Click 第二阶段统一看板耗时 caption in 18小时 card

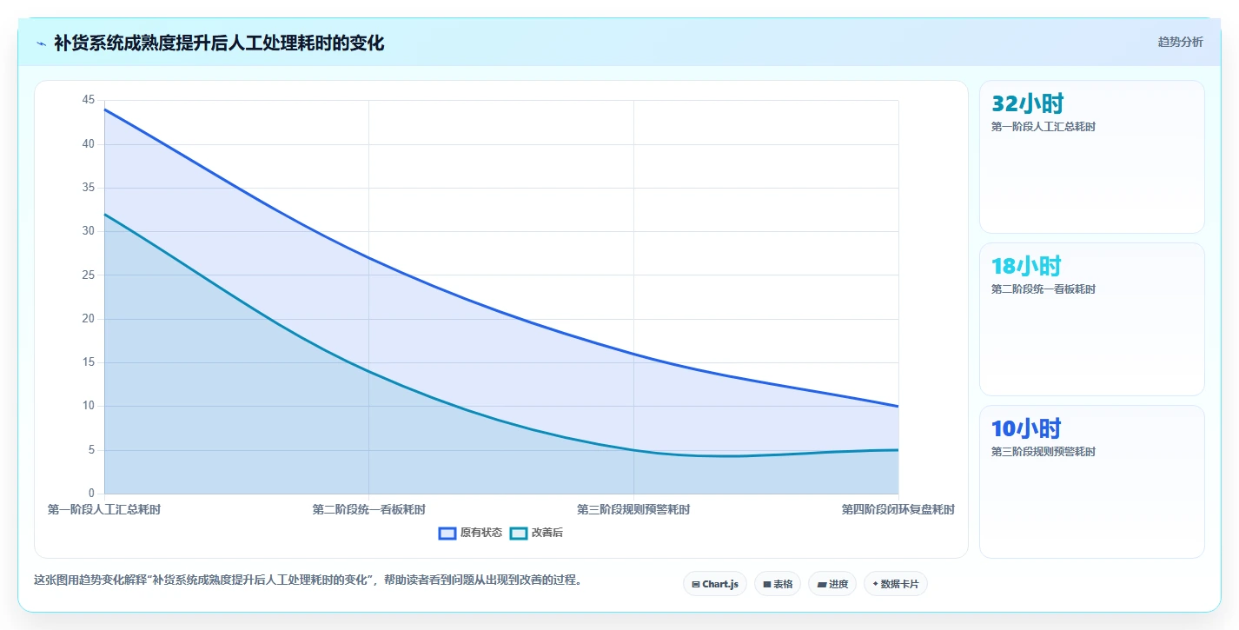coord(1044,289)
